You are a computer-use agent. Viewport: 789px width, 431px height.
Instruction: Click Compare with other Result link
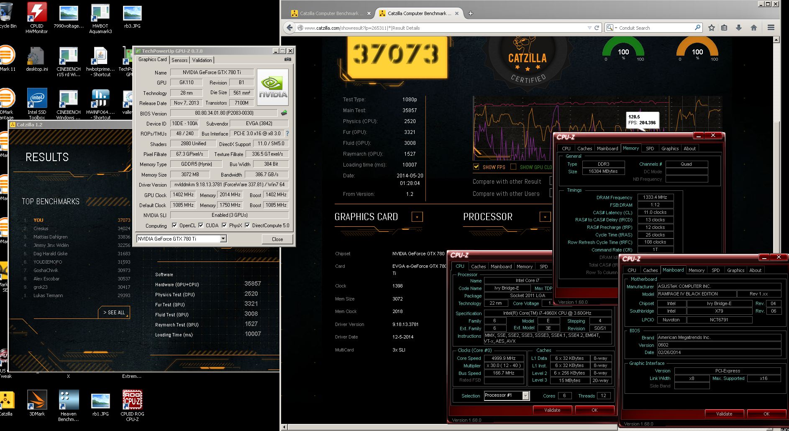(x=507, y=182)
